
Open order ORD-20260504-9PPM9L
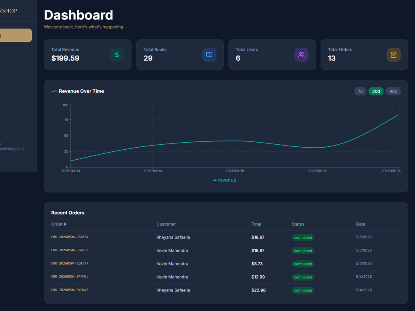point(70,277)
